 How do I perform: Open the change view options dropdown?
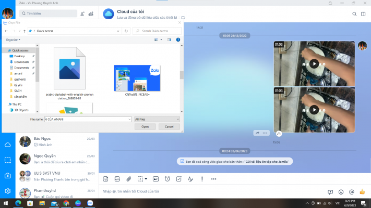pyautogui.click(x=161, y=40)
